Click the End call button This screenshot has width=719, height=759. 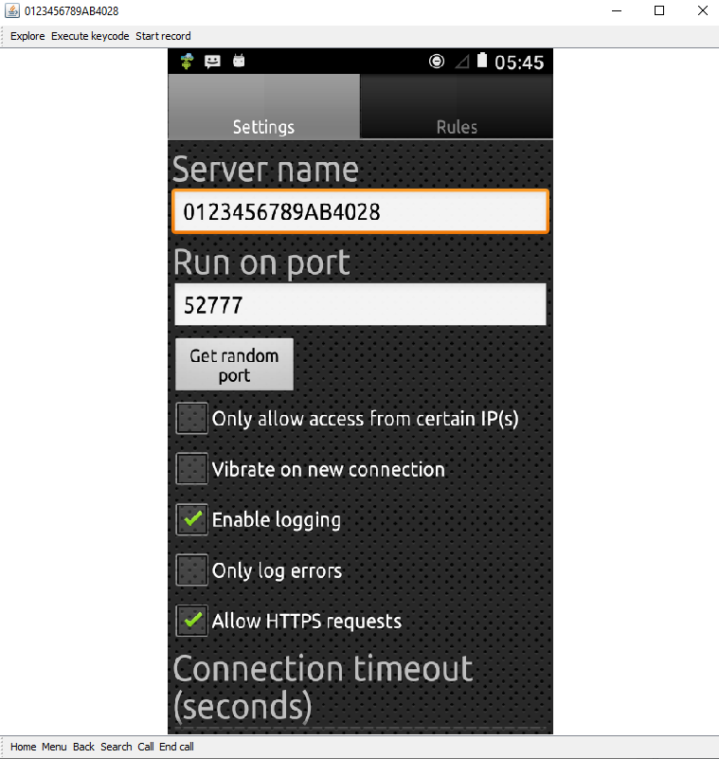coord(176,747)
